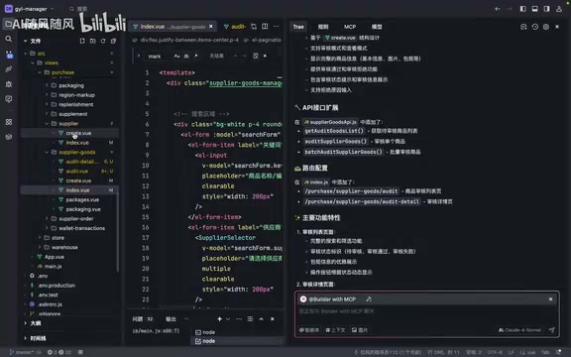Open editor more actions ellipsis
Screen dimensions: 571x357
[x=277, y=26]
